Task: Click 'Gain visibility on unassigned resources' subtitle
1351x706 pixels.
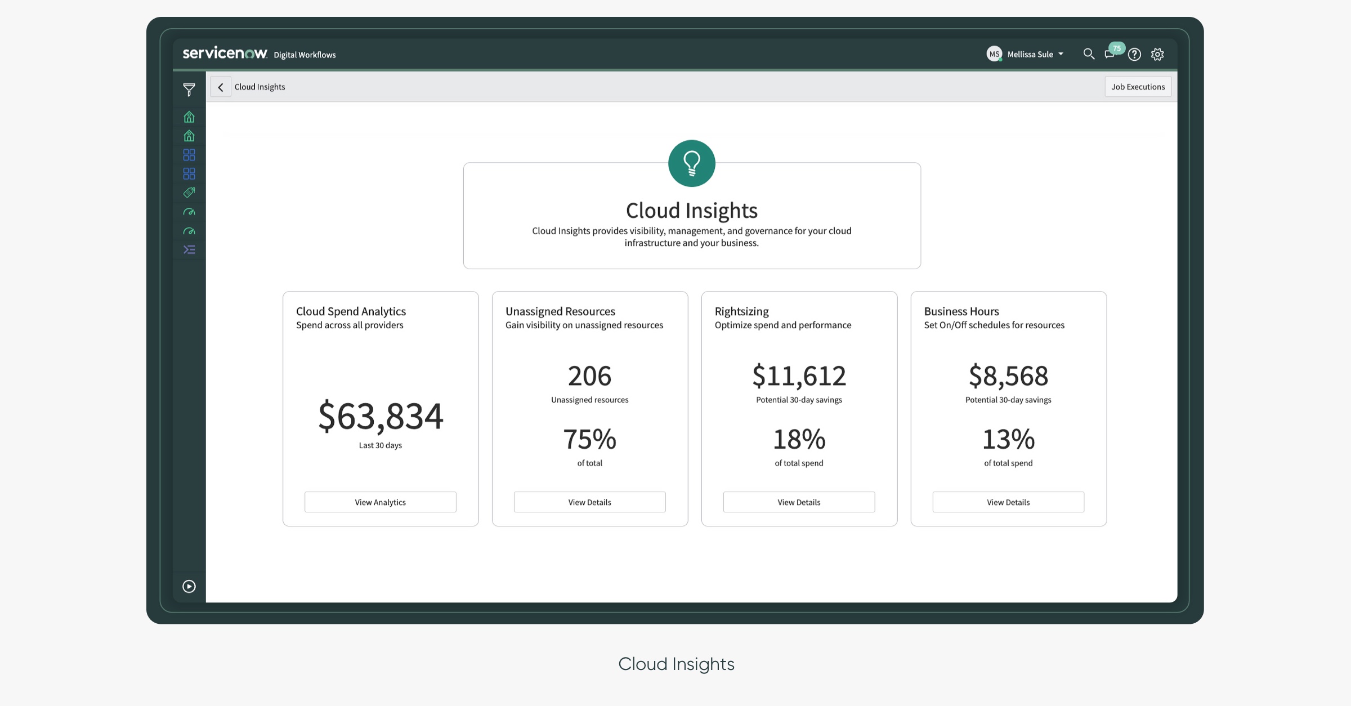Action: pyautogui.click(x=584, y=325)
